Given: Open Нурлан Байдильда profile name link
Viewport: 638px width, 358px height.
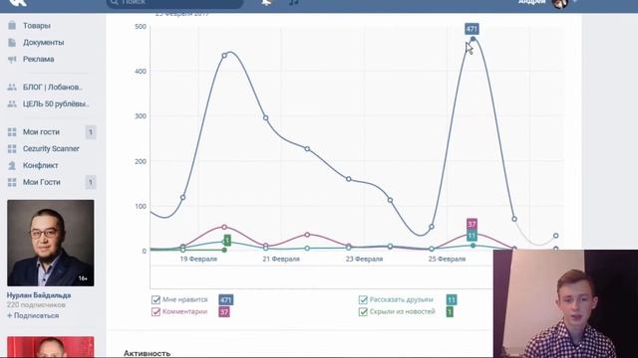Looking at the screenshot, I should pos(39,295).
